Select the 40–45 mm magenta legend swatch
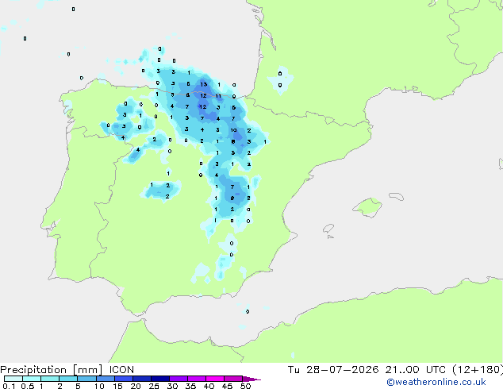503x389 pixels. 215,379
